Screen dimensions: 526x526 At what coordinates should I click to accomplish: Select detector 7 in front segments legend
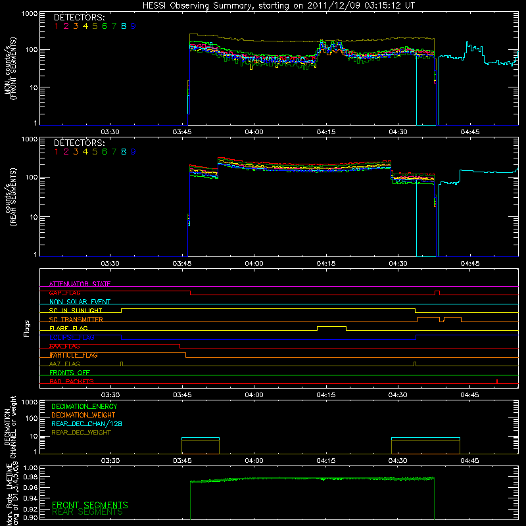pyautogui.click(x=114, y=26)
